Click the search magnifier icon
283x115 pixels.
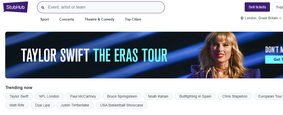43,8
